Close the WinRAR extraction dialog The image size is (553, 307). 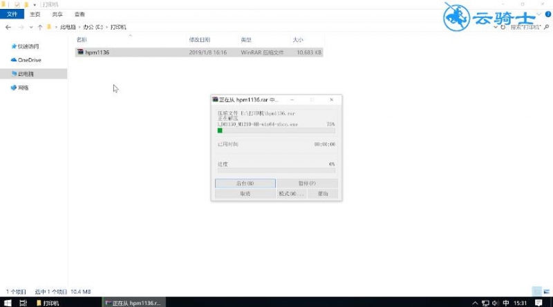tap(332, 99)
